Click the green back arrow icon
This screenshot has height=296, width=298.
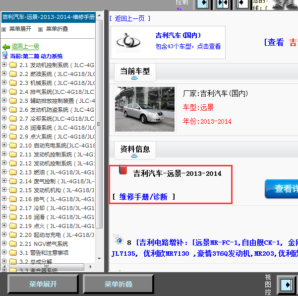pyautogui.click(x=6, y=47)
